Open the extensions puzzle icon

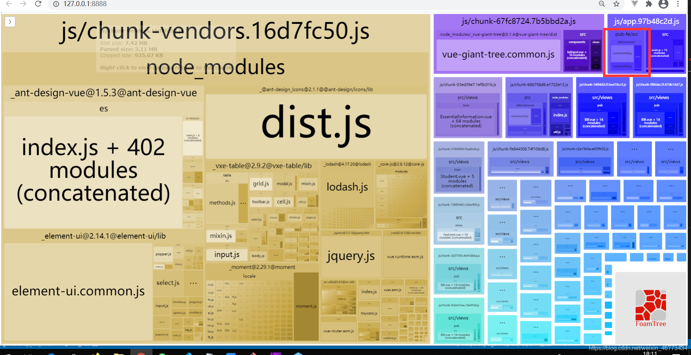pos(649,4)
